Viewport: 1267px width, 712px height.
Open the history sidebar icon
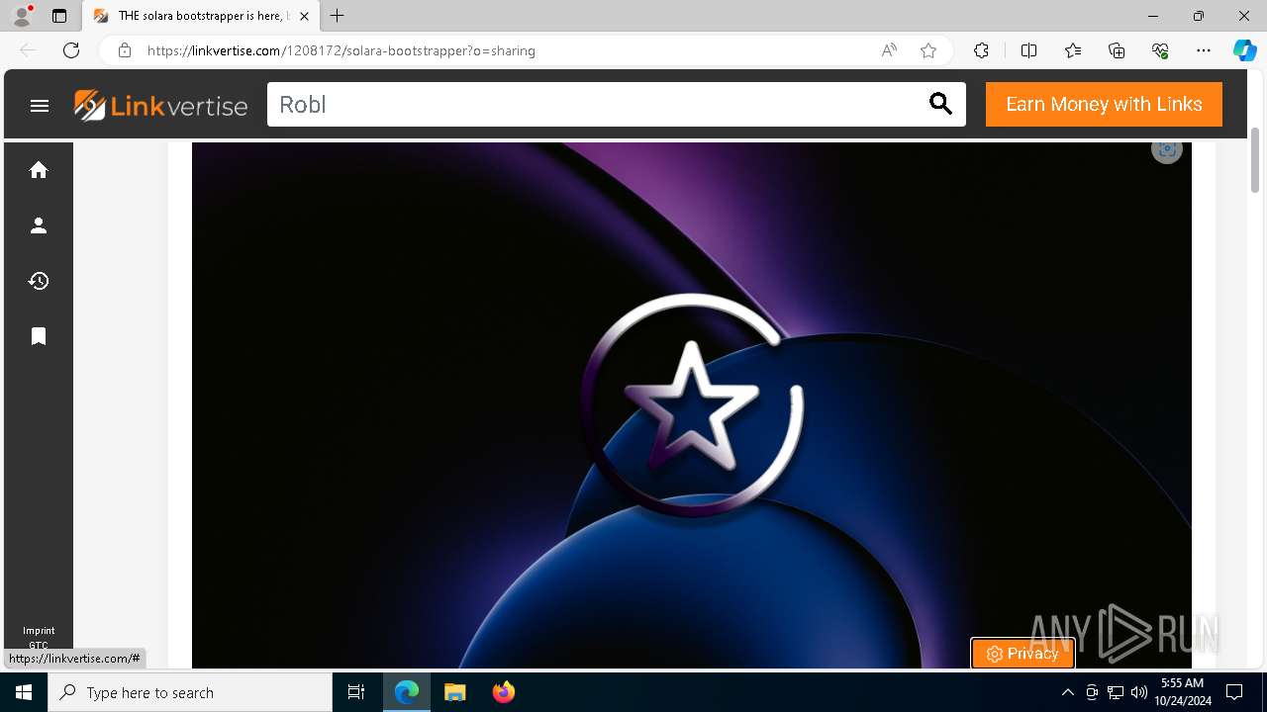[39, 281]
